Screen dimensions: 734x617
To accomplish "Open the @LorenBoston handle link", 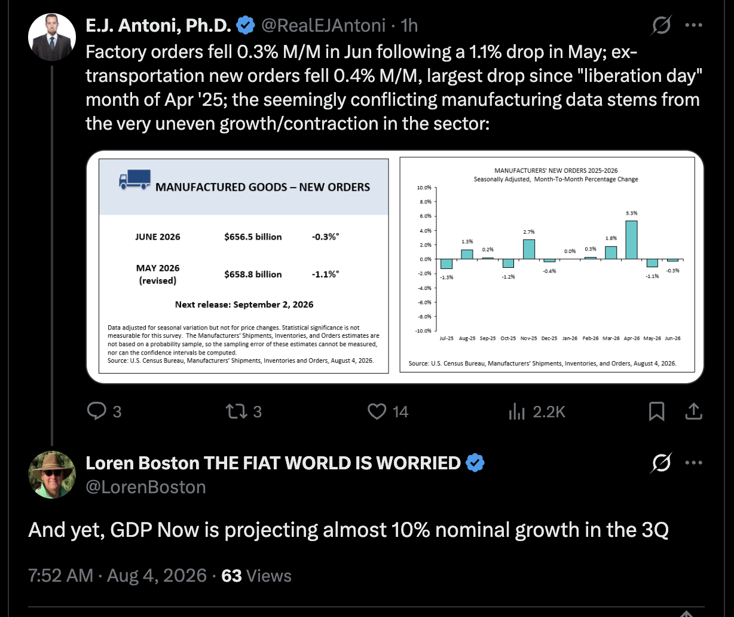I will pyautogui.click(x=146, y=487).
